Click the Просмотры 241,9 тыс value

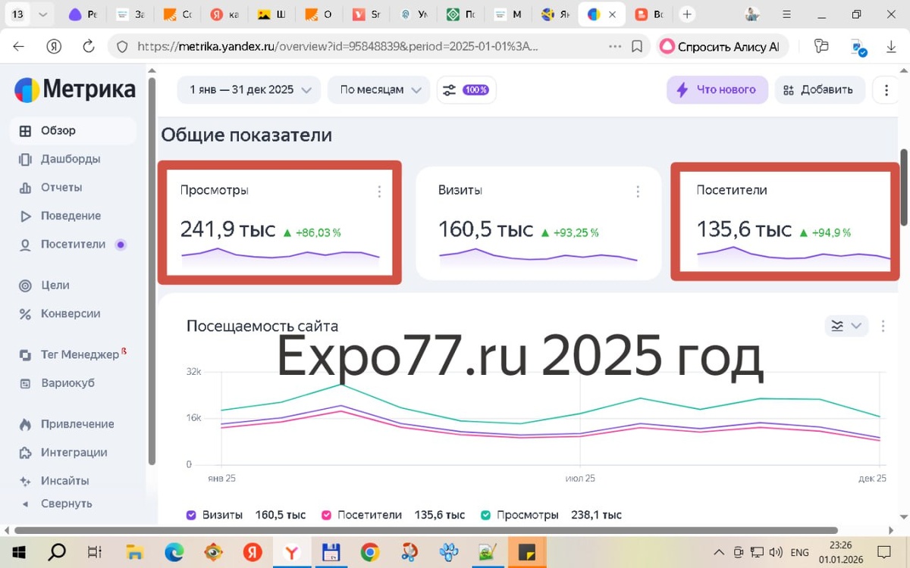click(x=227, y=229)
